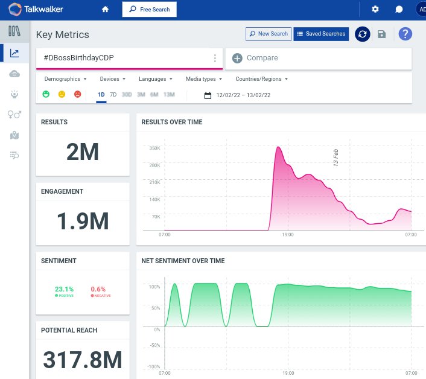Select the 7D time range tab

113,95
